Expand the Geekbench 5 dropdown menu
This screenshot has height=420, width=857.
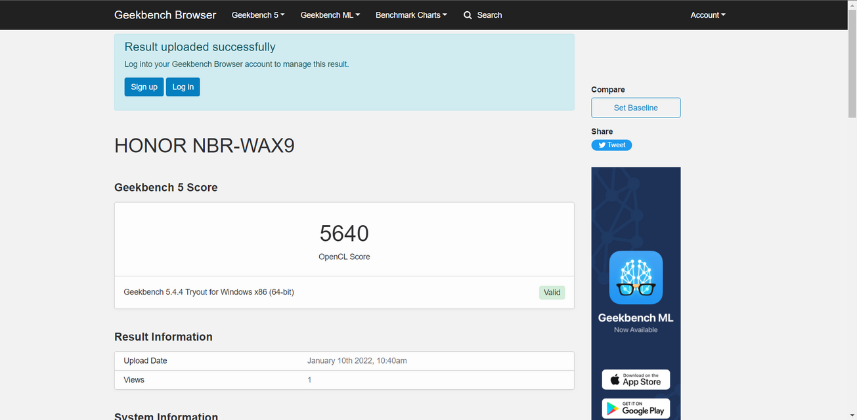(x=258, y=15)
